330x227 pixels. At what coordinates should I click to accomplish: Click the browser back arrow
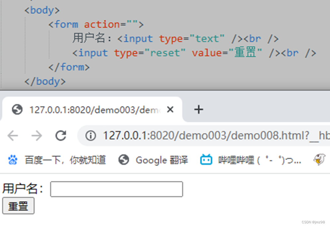[x=12, y=136]
